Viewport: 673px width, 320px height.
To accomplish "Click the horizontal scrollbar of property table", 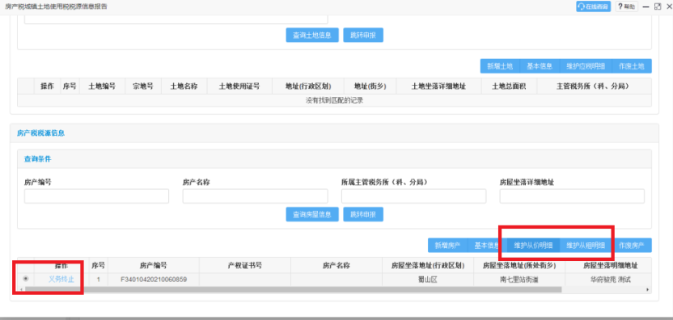I will click(293, 289).
